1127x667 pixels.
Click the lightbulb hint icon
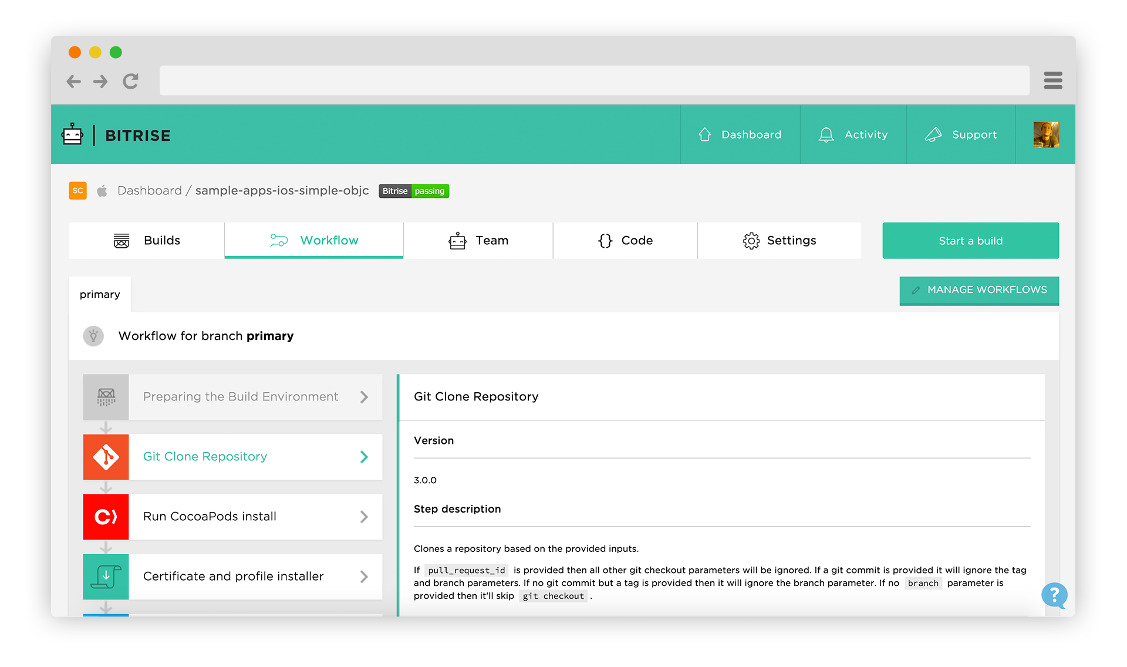coord(93,336)
